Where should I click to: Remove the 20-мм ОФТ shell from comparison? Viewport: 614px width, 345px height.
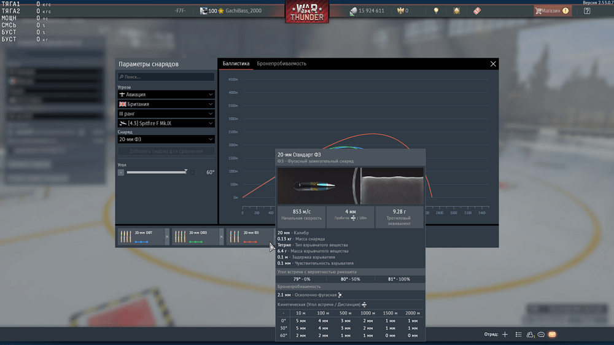167,236
